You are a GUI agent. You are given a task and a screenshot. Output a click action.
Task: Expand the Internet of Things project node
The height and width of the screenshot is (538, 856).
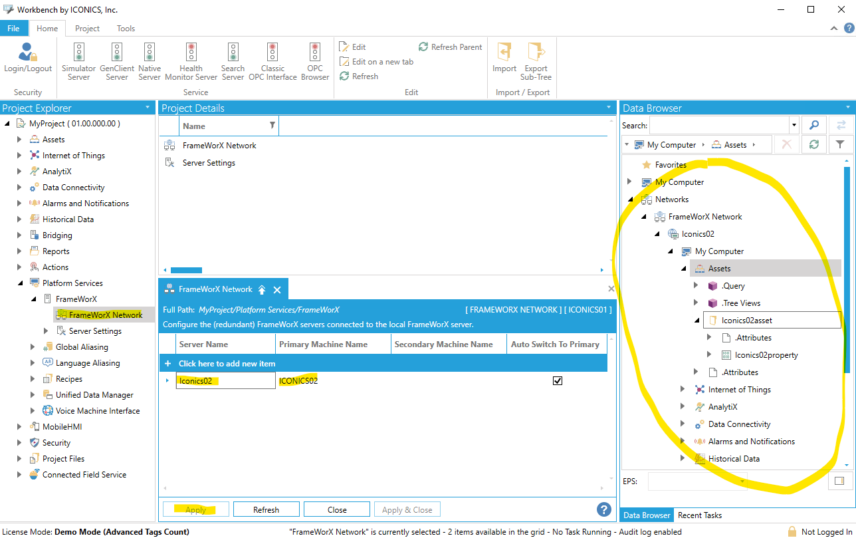pyautogui.click(x=19, y=156)
